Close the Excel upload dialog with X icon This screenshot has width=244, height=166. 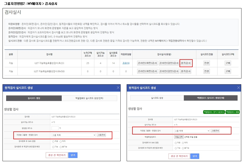coord(238,88)
